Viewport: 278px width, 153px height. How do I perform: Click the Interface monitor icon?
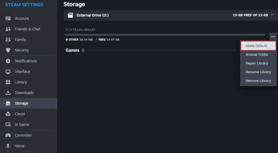(x=8, y=72)
